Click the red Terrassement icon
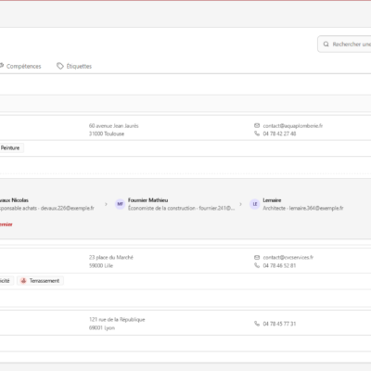Image resolution: width=371 pixels, height=371 pixels. click(x=23, y=281)
